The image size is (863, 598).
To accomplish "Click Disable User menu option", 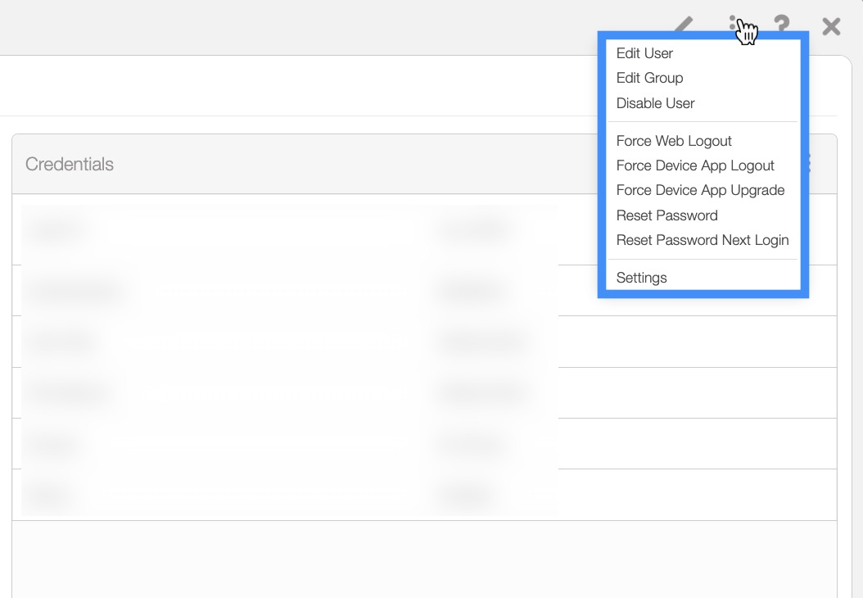I will [655, 103].
